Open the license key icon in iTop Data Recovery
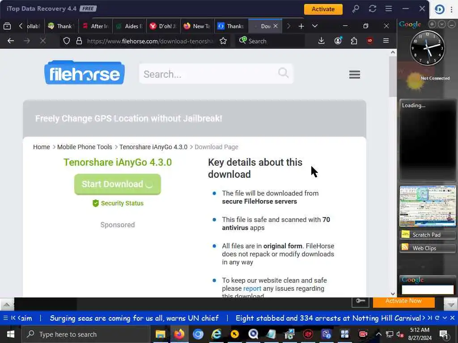Image resolution: width=458 pixels, height=343 pixels. click(x=356, y=9)
